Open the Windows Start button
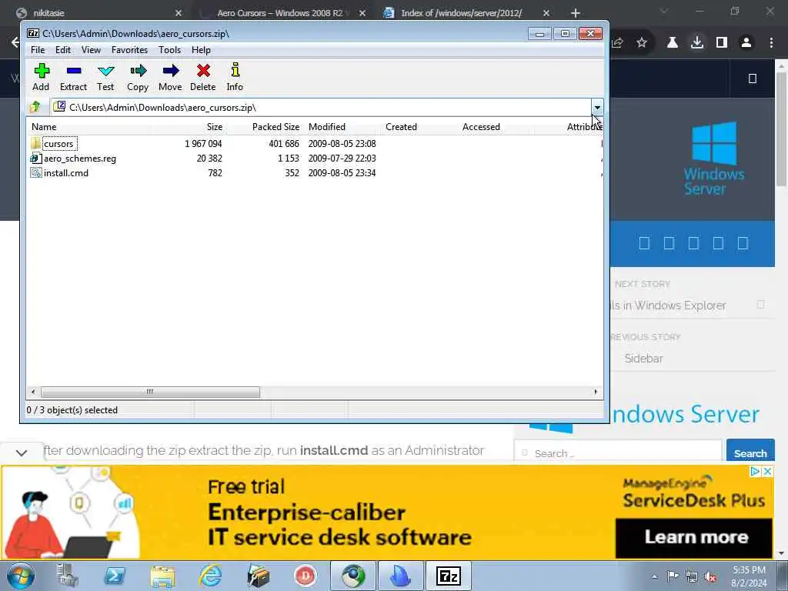 point(21,576)
